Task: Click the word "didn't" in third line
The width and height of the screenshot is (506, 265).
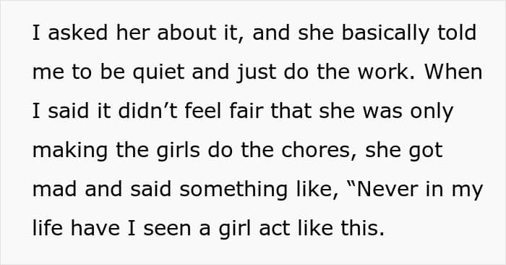Action: click(147, 111)
